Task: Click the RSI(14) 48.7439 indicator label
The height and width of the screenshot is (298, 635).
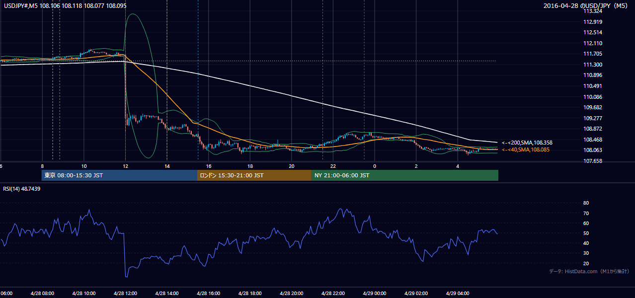Action: (x=22, y=189)
